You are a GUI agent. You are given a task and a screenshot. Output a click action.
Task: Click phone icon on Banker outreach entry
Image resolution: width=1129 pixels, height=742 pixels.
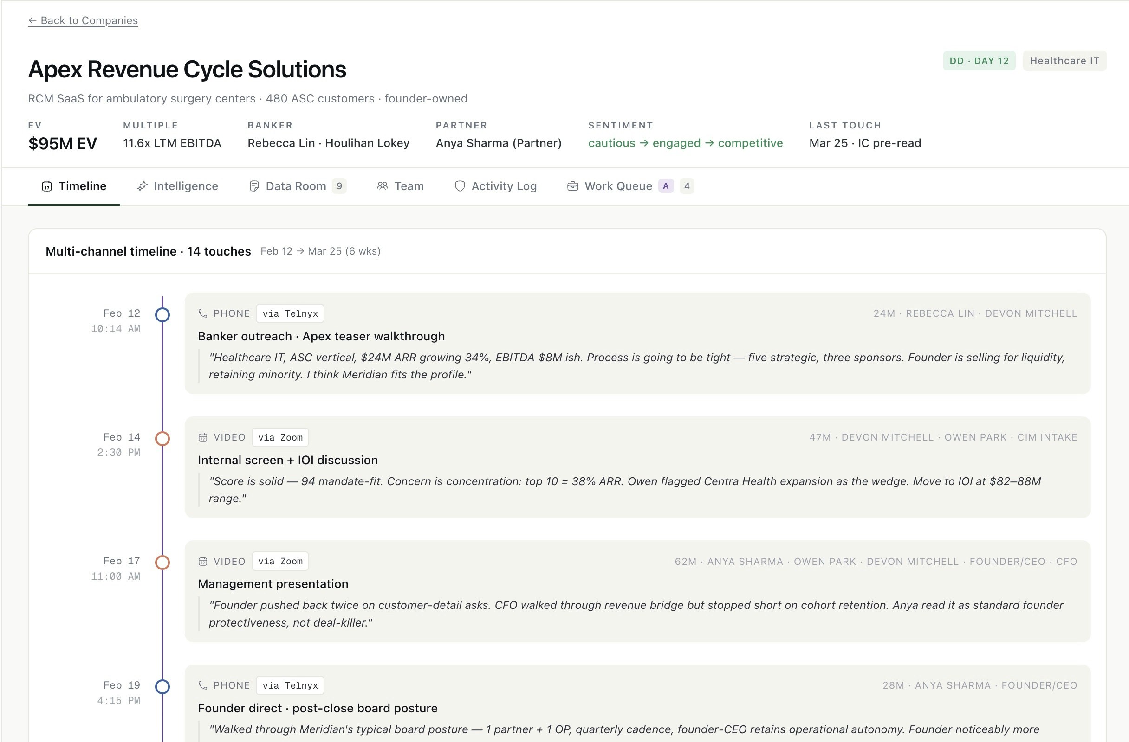[x=202, y=313]
